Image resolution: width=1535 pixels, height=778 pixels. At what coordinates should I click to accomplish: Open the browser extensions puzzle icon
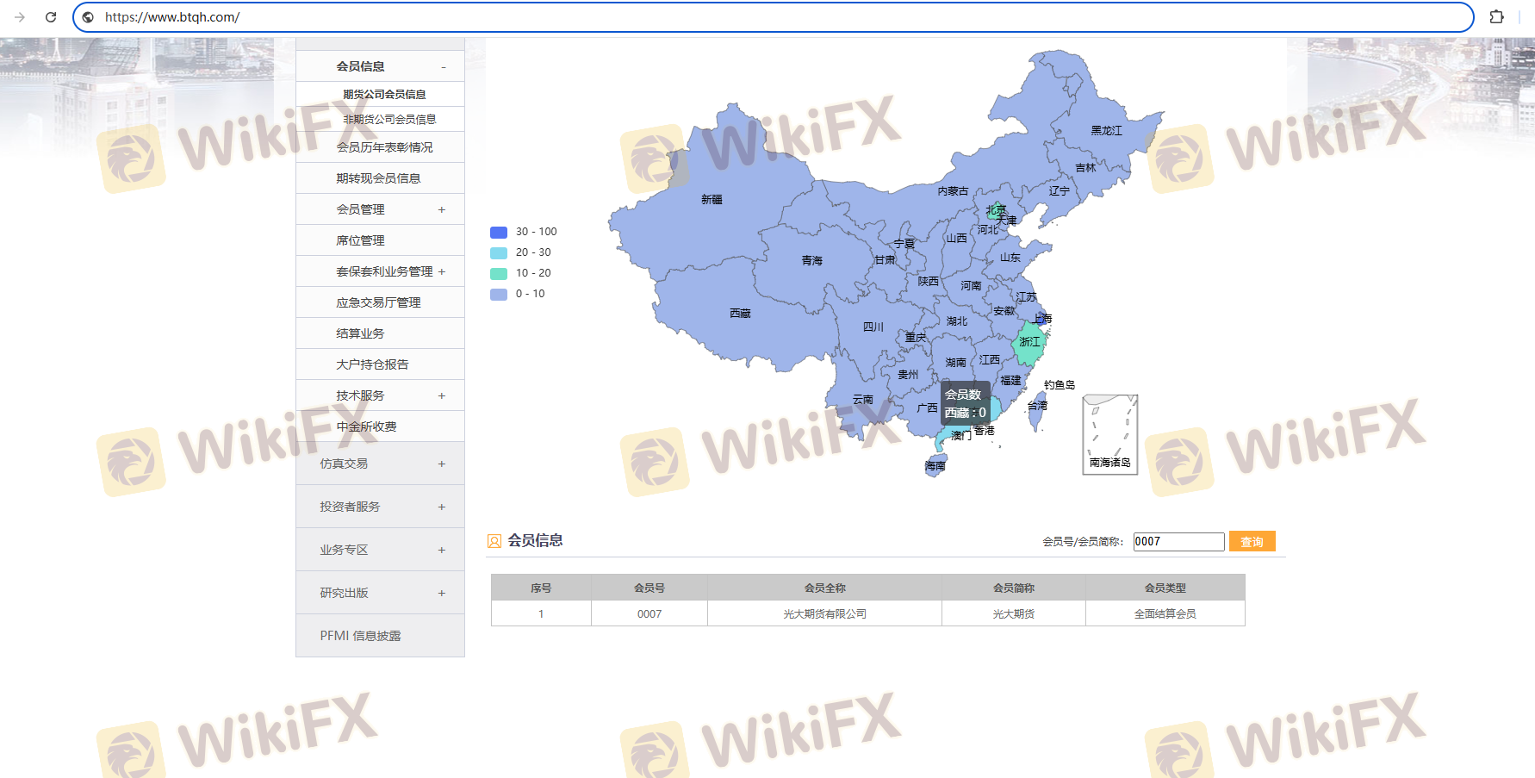pyautogui.click(x=1496, y=17)
